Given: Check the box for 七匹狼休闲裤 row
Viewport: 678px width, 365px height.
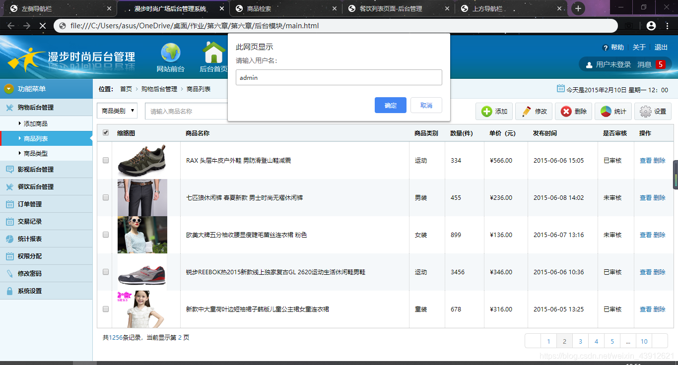Looking at the screenshot, I should tap(105, 197).
